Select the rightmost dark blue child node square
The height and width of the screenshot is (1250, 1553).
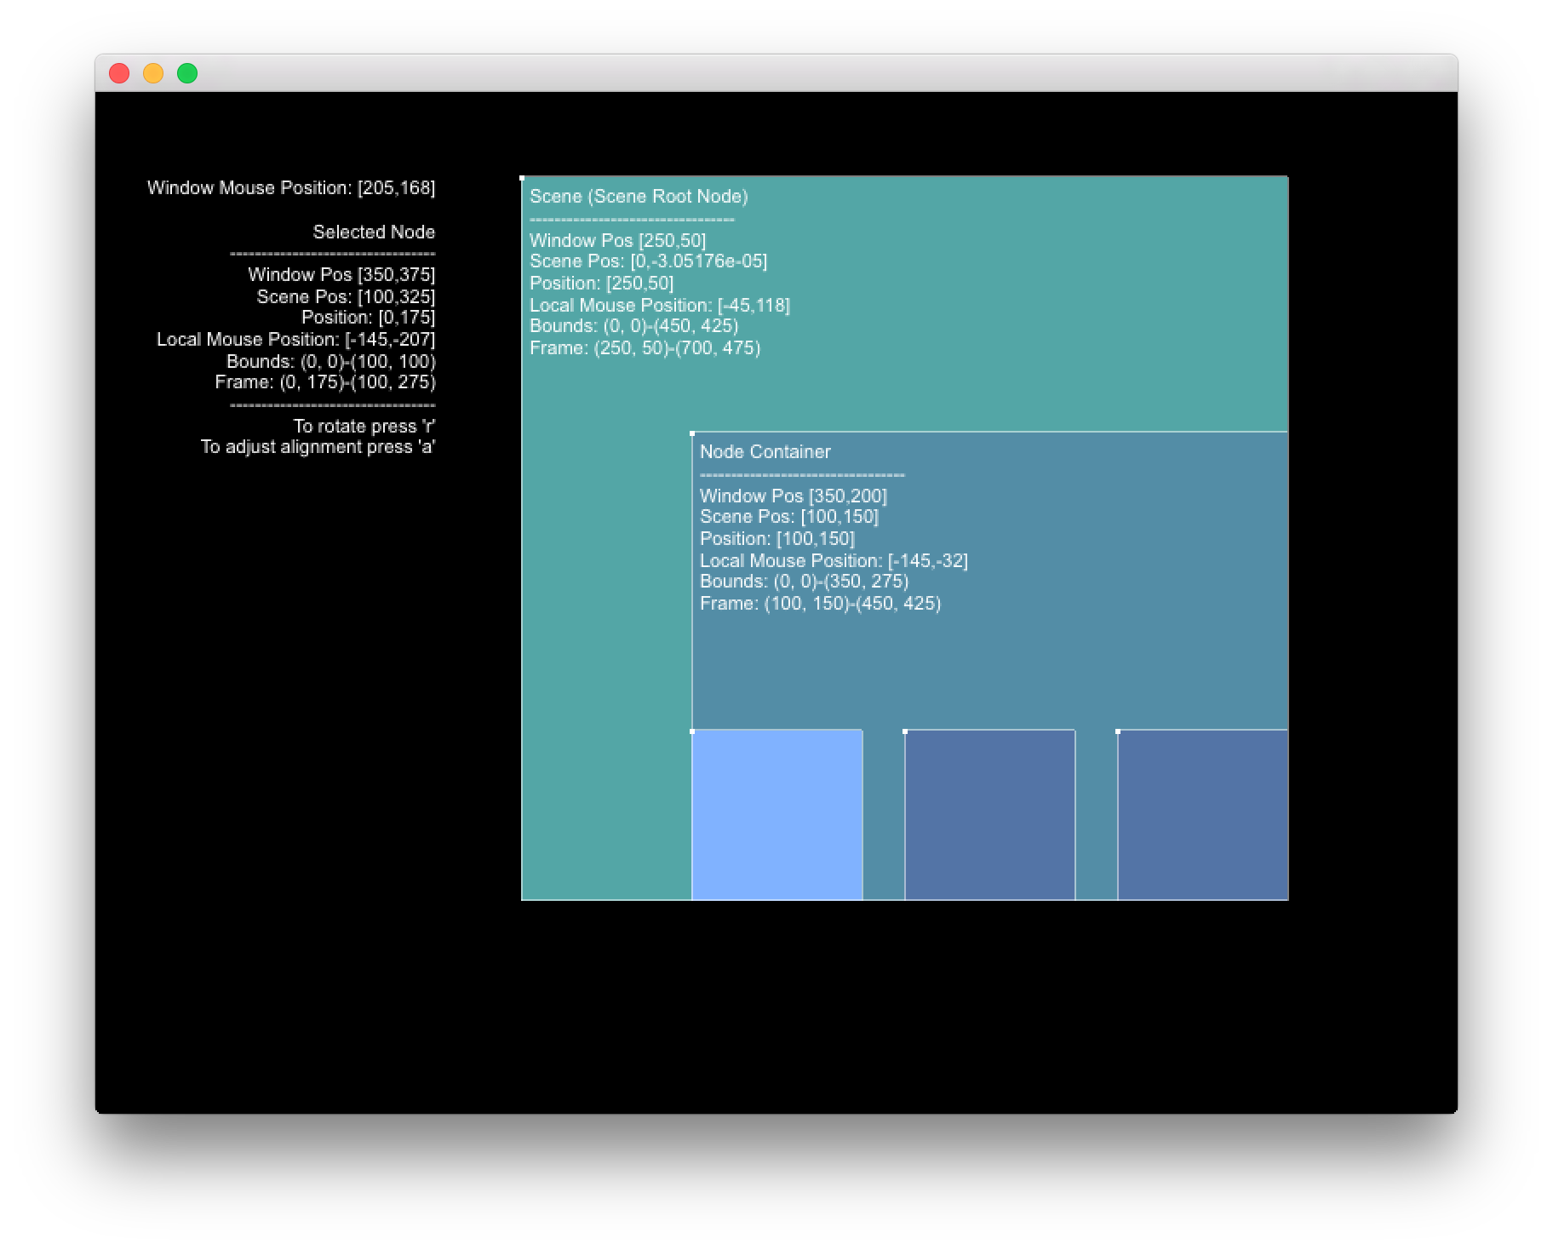(1202, 815)
